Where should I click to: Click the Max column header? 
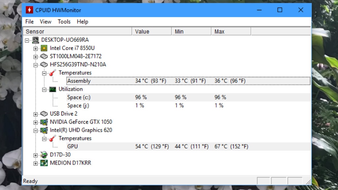click(231, 31)
